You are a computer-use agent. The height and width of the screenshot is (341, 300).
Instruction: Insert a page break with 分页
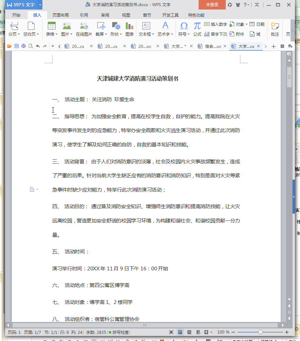coord(14,29)
